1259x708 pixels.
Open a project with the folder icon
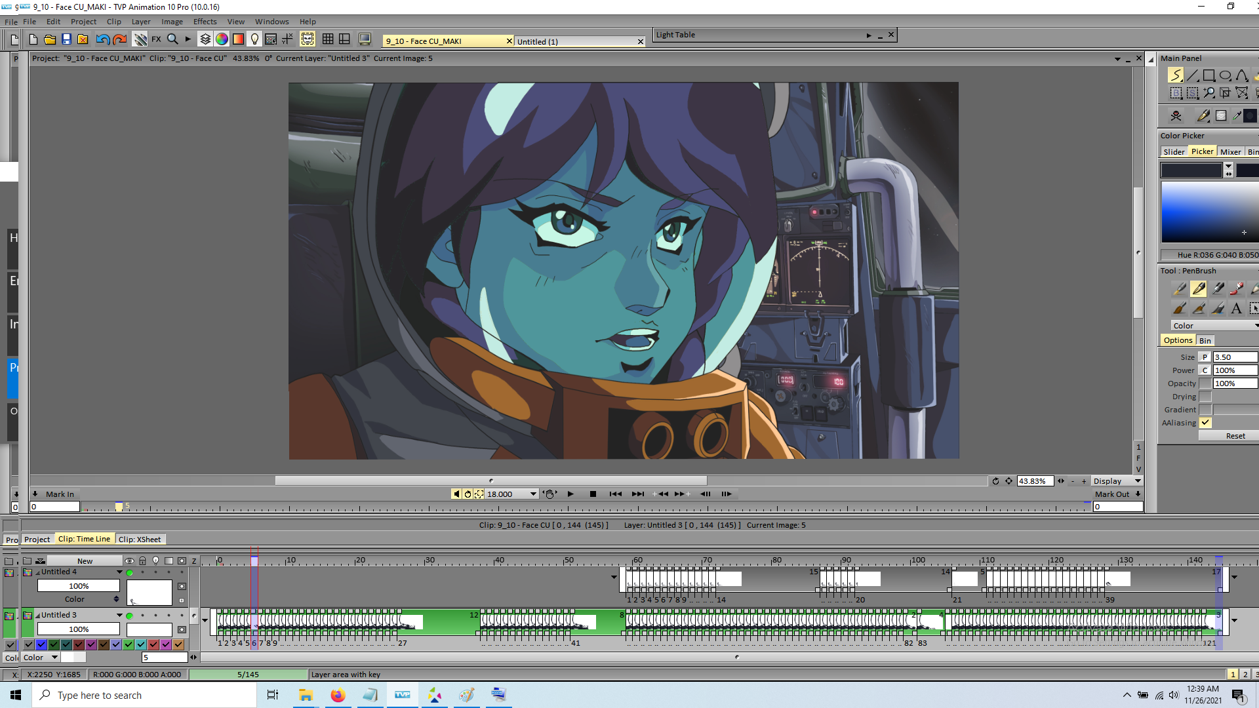50,39
